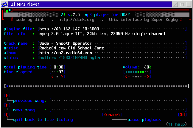
Task: Open the Z! system menu icon
Action: [4, 4]
